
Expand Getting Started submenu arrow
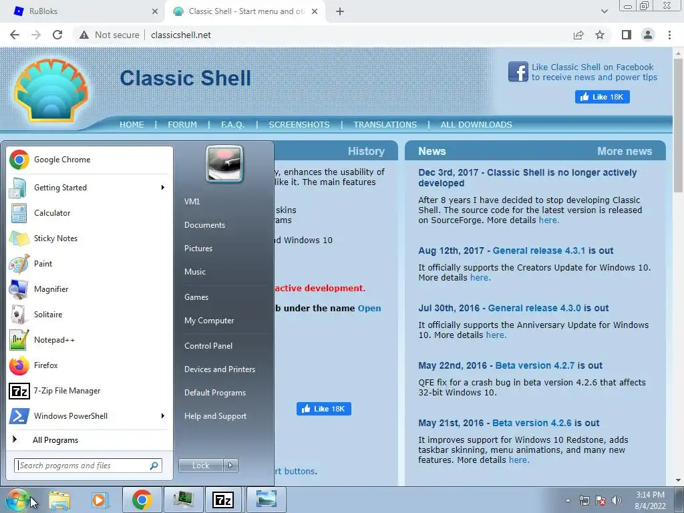[163, 188]
